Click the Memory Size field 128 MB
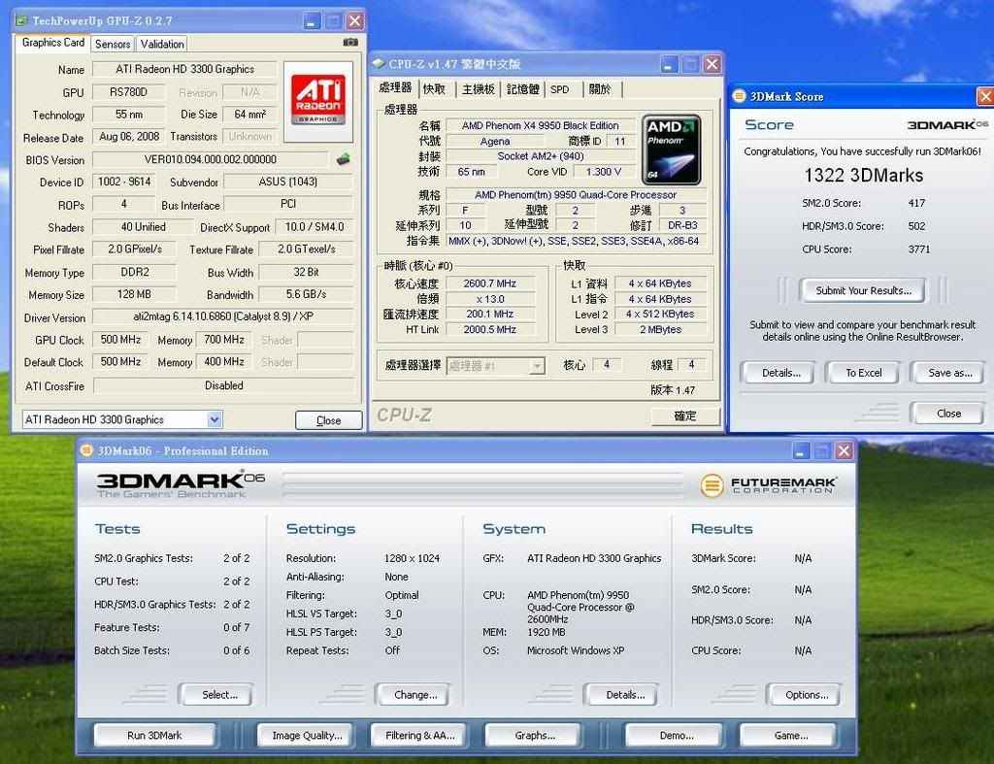Viewport: 994px width, 764px height. pos(134,294)
